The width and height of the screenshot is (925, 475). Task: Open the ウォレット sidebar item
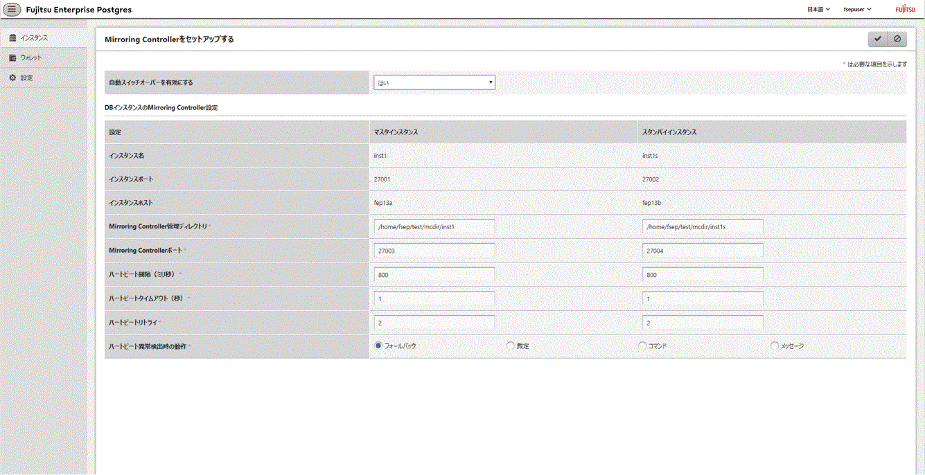44,57
